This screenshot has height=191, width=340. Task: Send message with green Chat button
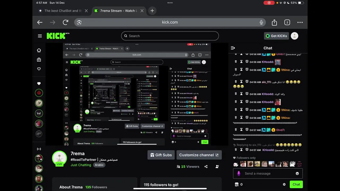[296, 184]
